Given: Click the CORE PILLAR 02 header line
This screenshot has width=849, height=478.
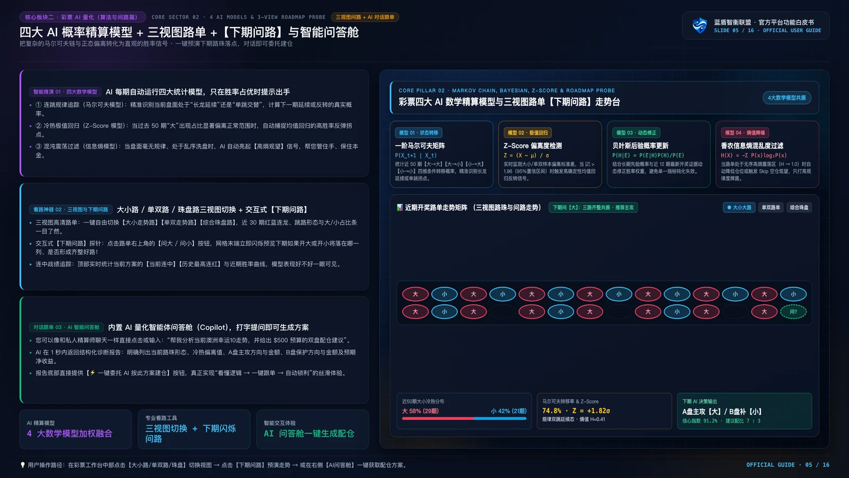Looking at the screenshot, I should pyautogui.click(x=506, y=91).
